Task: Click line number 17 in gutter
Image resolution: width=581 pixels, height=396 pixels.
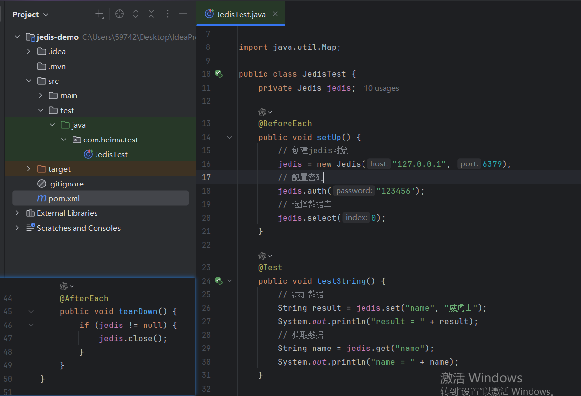Action: pos(206,177)
